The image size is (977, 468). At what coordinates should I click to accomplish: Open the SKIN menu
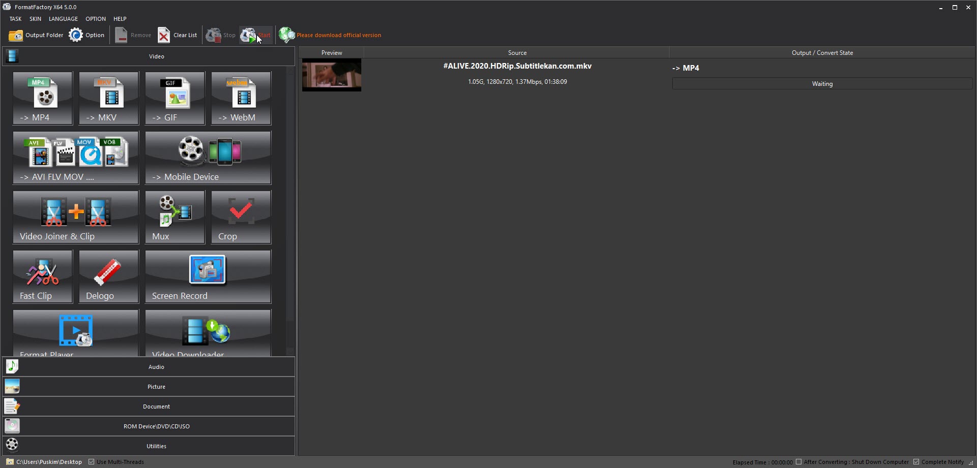[35, 19]
